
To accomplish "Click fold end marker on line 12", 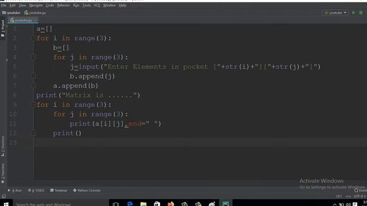I will [33, 133].
